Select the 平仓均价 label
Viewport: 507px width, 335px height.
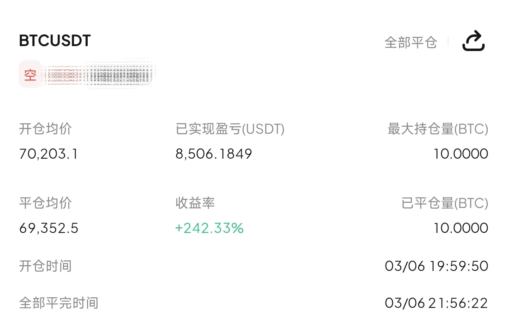point(45,203)
